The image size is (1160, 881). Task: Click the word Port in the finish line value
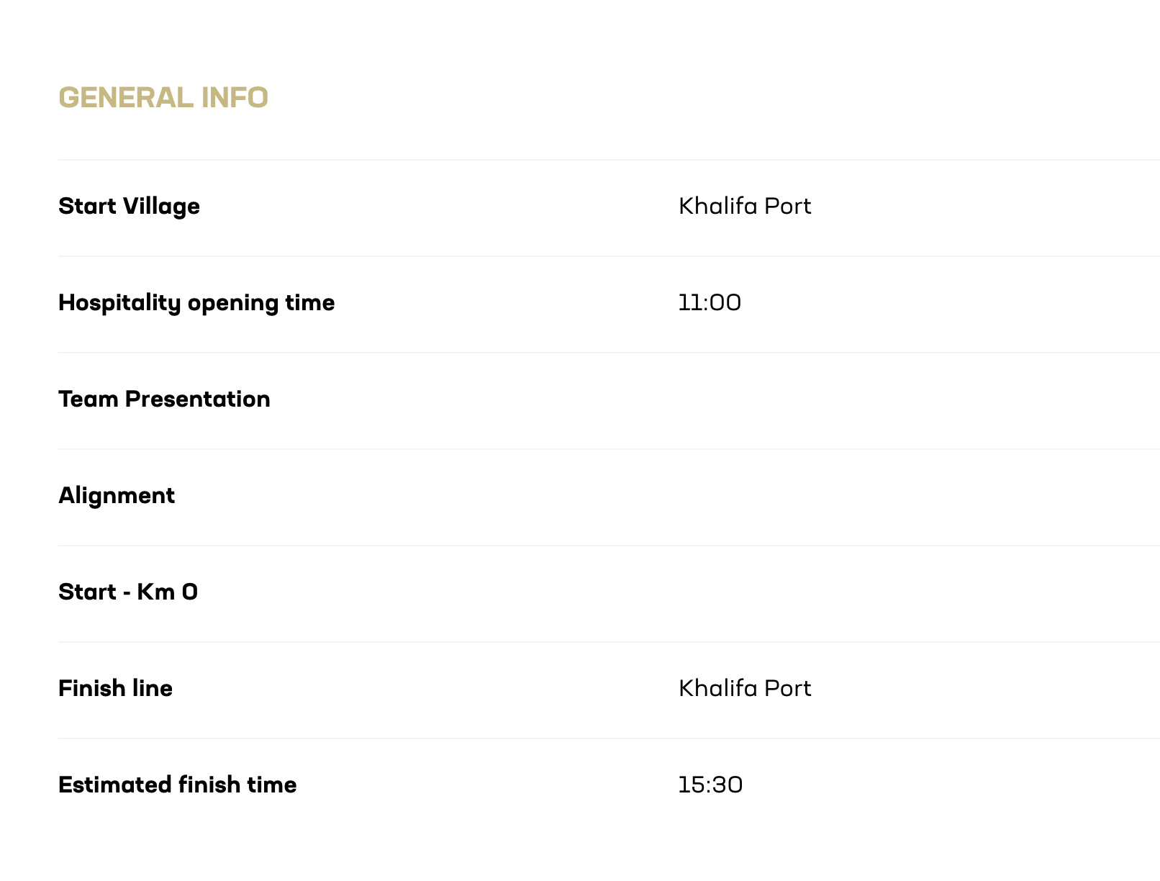[x=787, y=689]
